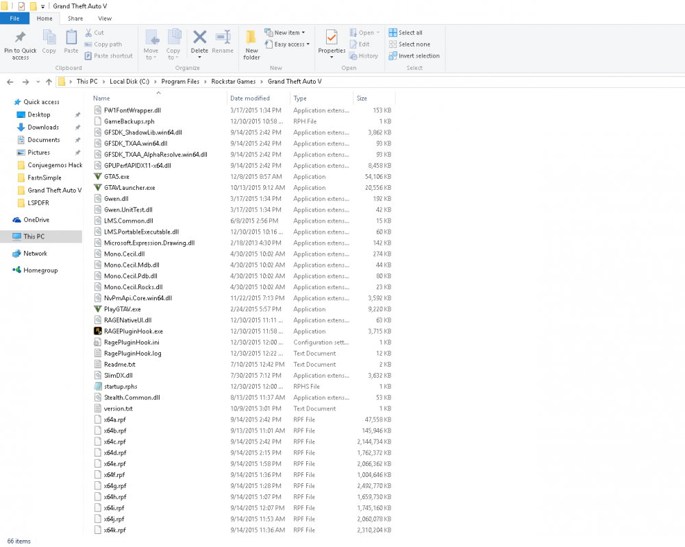Click the Rename icon
685x547 pixels.
(223, 37)
